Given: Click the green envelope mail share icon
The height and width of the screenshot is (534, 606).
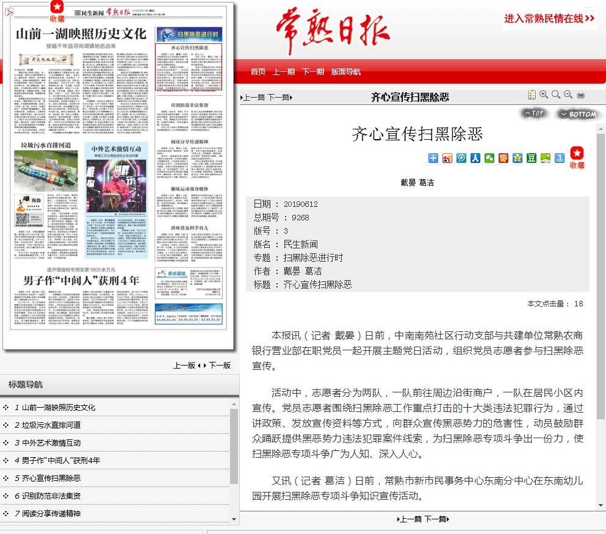Looking at the screenshot, I should [x=546, y=158].
